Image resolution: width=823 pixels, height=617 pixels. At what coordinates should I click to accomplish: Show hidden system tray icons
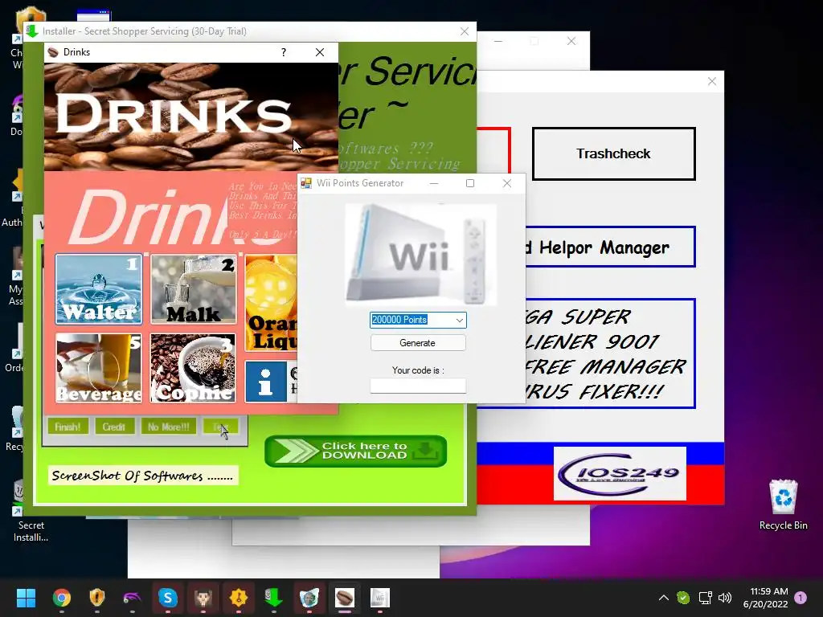663,598
